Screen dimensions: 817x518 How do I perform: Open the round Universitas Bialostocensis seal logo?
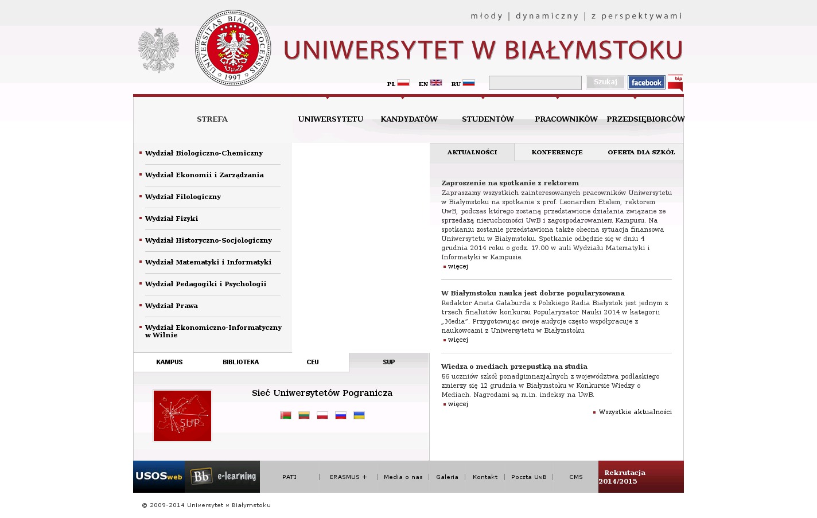(233, 48)
